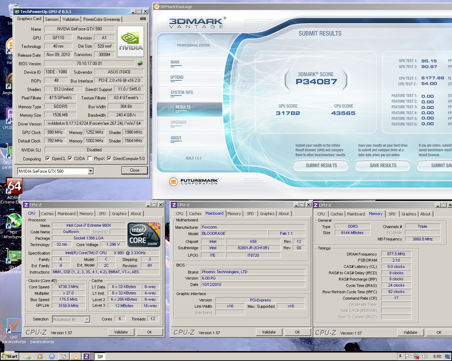The height and width of the screenshot is (361, 452).
Task: Open the Windows Start menu
Action: click(x=10, y=356)
